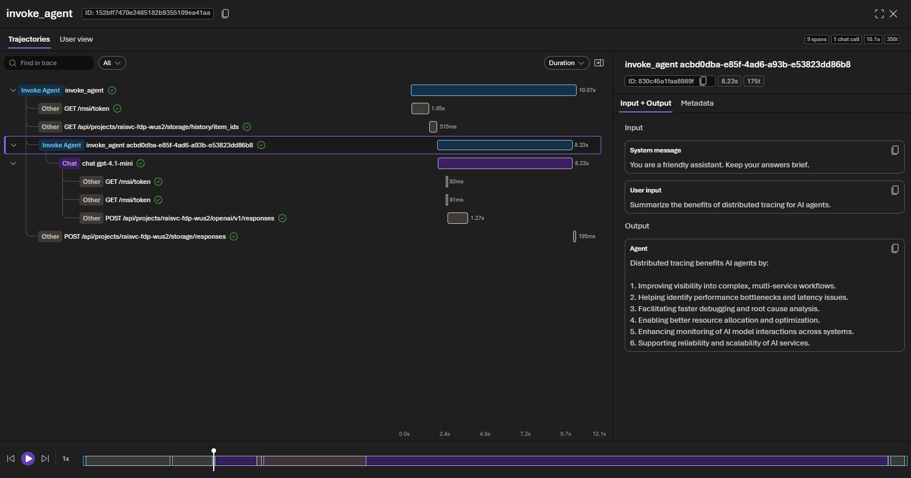Collapse the invoke_agent acbd0dba node
911x478 pixels.
(14, 145)
